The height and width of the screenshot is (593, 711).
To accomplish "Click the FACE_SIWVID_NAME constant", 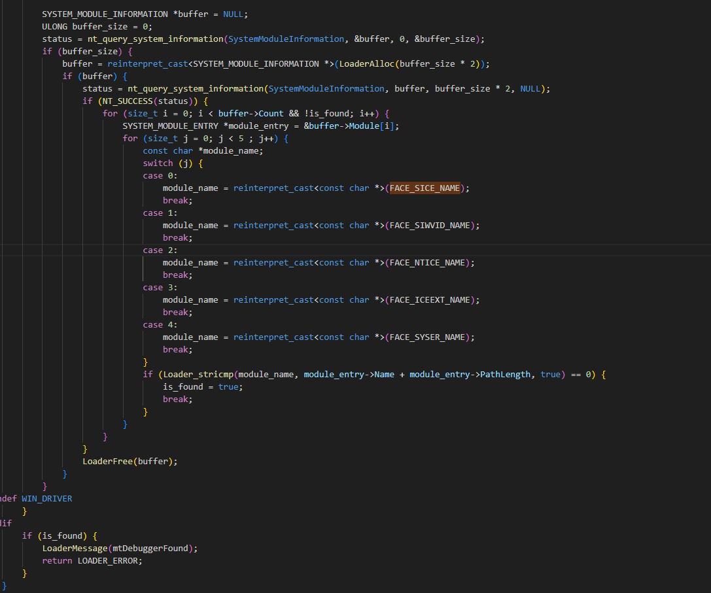I will coord(430,226).
